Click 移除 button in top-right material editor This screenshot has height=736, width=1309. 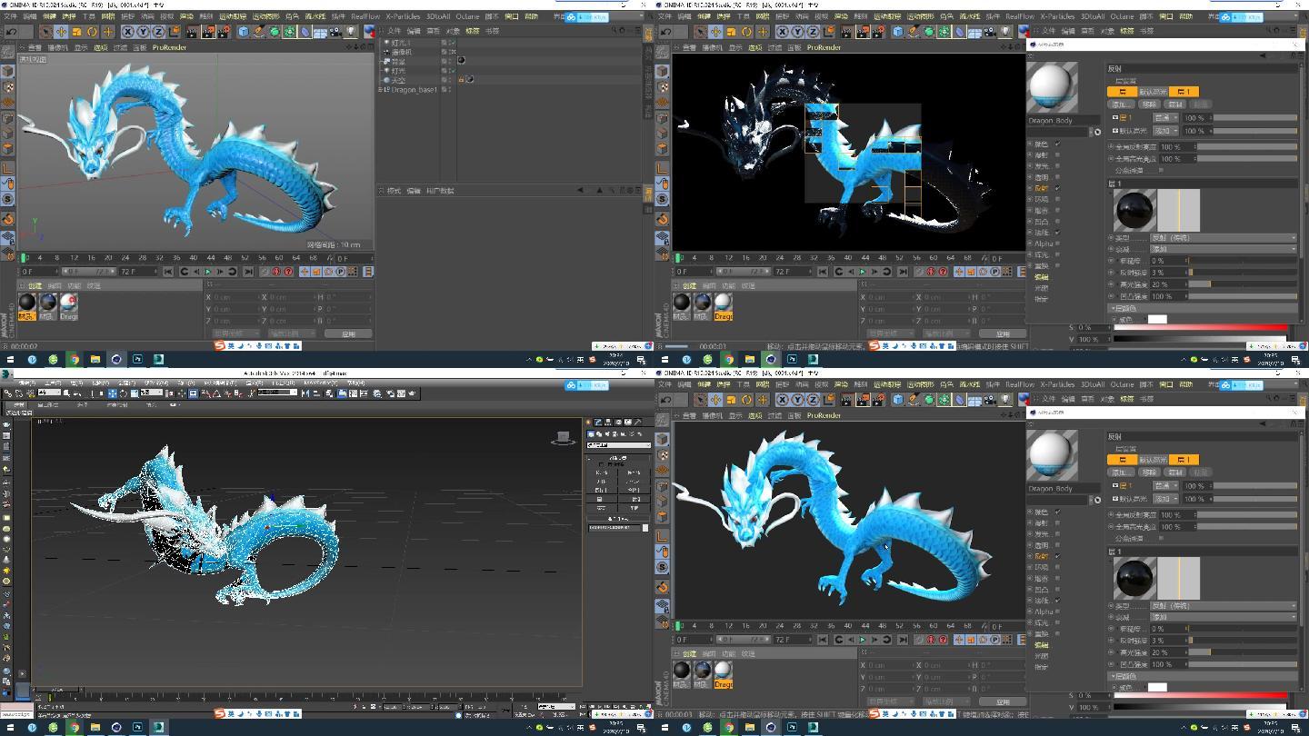click(x=1150, y=104)
